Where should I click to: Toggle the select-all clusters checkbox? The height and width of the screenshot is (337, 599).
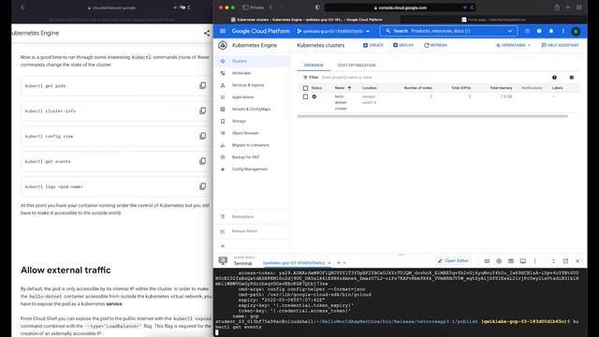click(305, 88)
